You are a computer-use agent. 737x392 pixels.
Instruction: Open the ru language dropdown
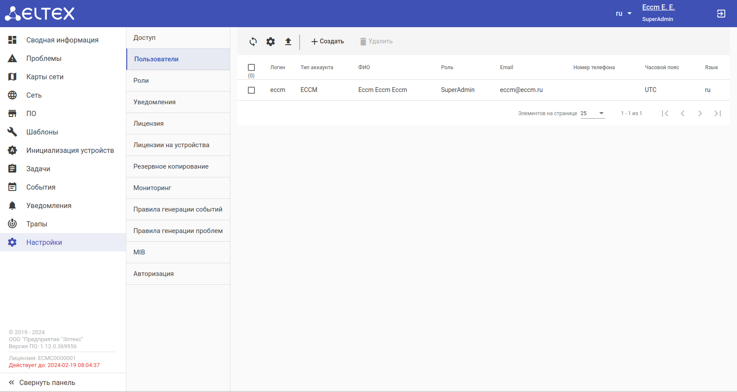(x=623, y=14)
